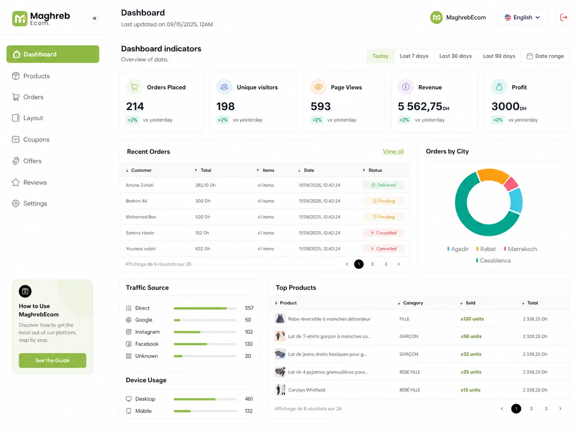Collapse the sidebar with the double-chevron icon
The width and height of the screenshot is (576, 432).
click(95, 18)
